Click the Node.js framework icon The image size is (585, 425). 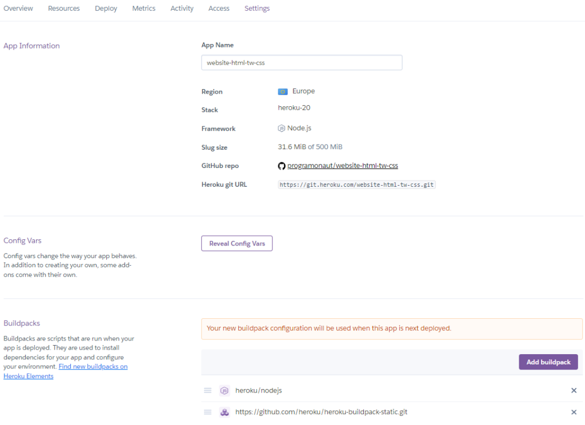(x=282, y=129)
